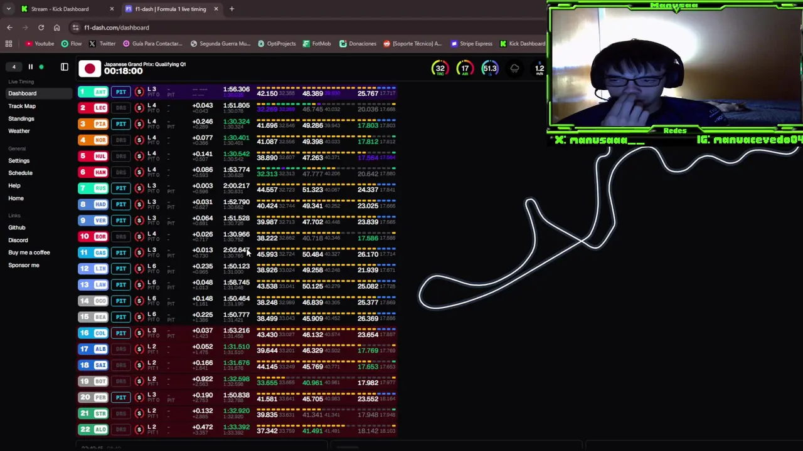Click the Japan flag icon
The width and height of the screenshot is (803, 451).
(89, 68)
